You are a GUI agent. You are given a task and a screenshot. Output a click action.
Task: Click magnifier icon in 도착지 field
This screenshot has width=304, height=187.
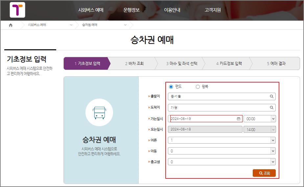pyautogui.click(x=271, y=107)
